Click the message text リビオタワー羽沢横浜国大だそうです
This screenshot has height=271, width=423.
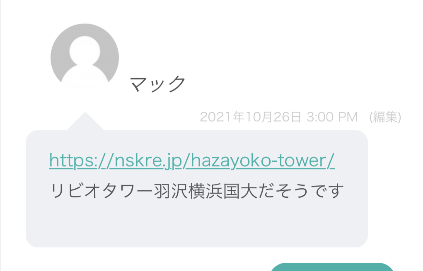click(x=197, y=191)
